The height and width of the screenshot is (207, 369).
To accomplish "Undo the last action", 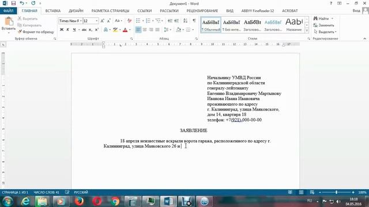I will pyautogui.click(x=22, y=3).
